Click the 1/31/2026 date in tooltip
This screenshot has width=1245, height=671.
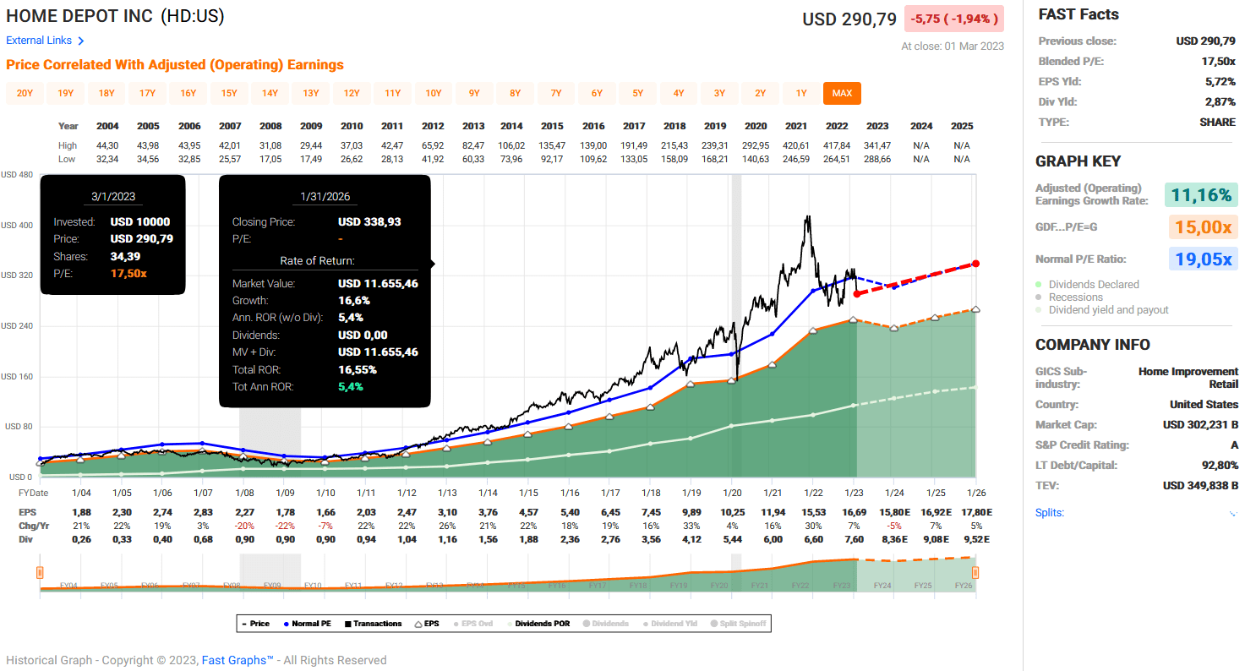(x=325, y=196)
